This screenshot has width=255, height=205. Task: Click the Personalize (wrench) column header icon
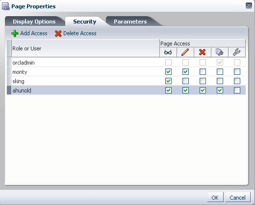[236, 52]
